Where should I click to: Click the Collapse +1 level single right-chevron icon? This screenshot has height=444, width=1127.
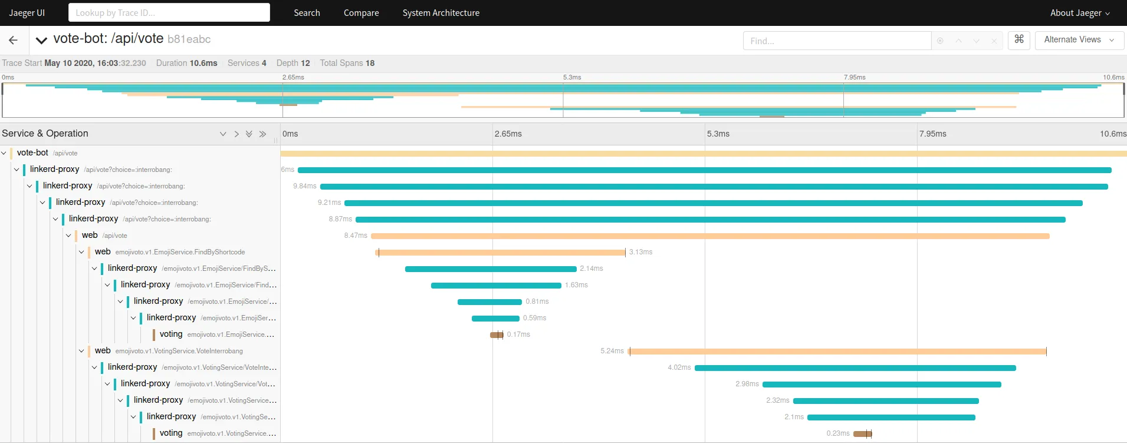point(236,134)
